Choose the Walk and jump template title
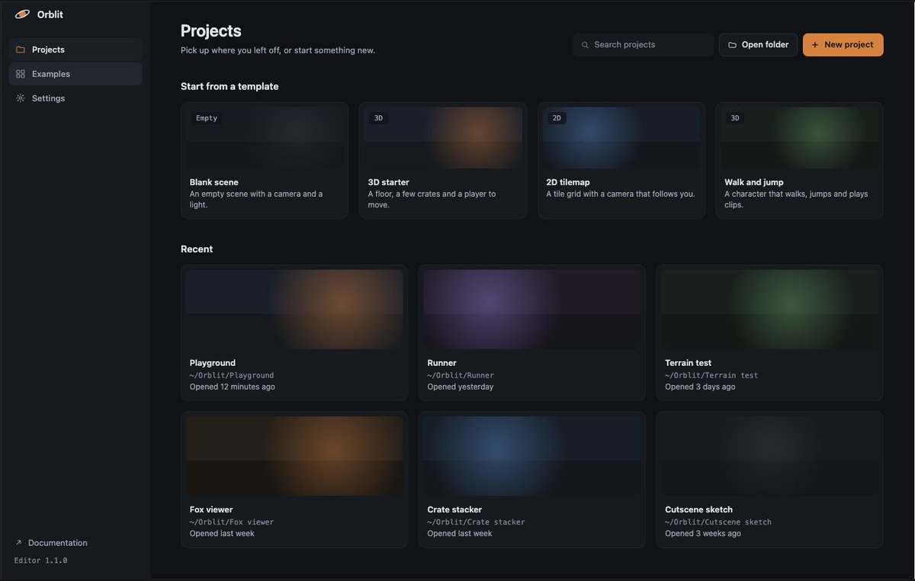This screenshot has width=915, height=581. 754,182
